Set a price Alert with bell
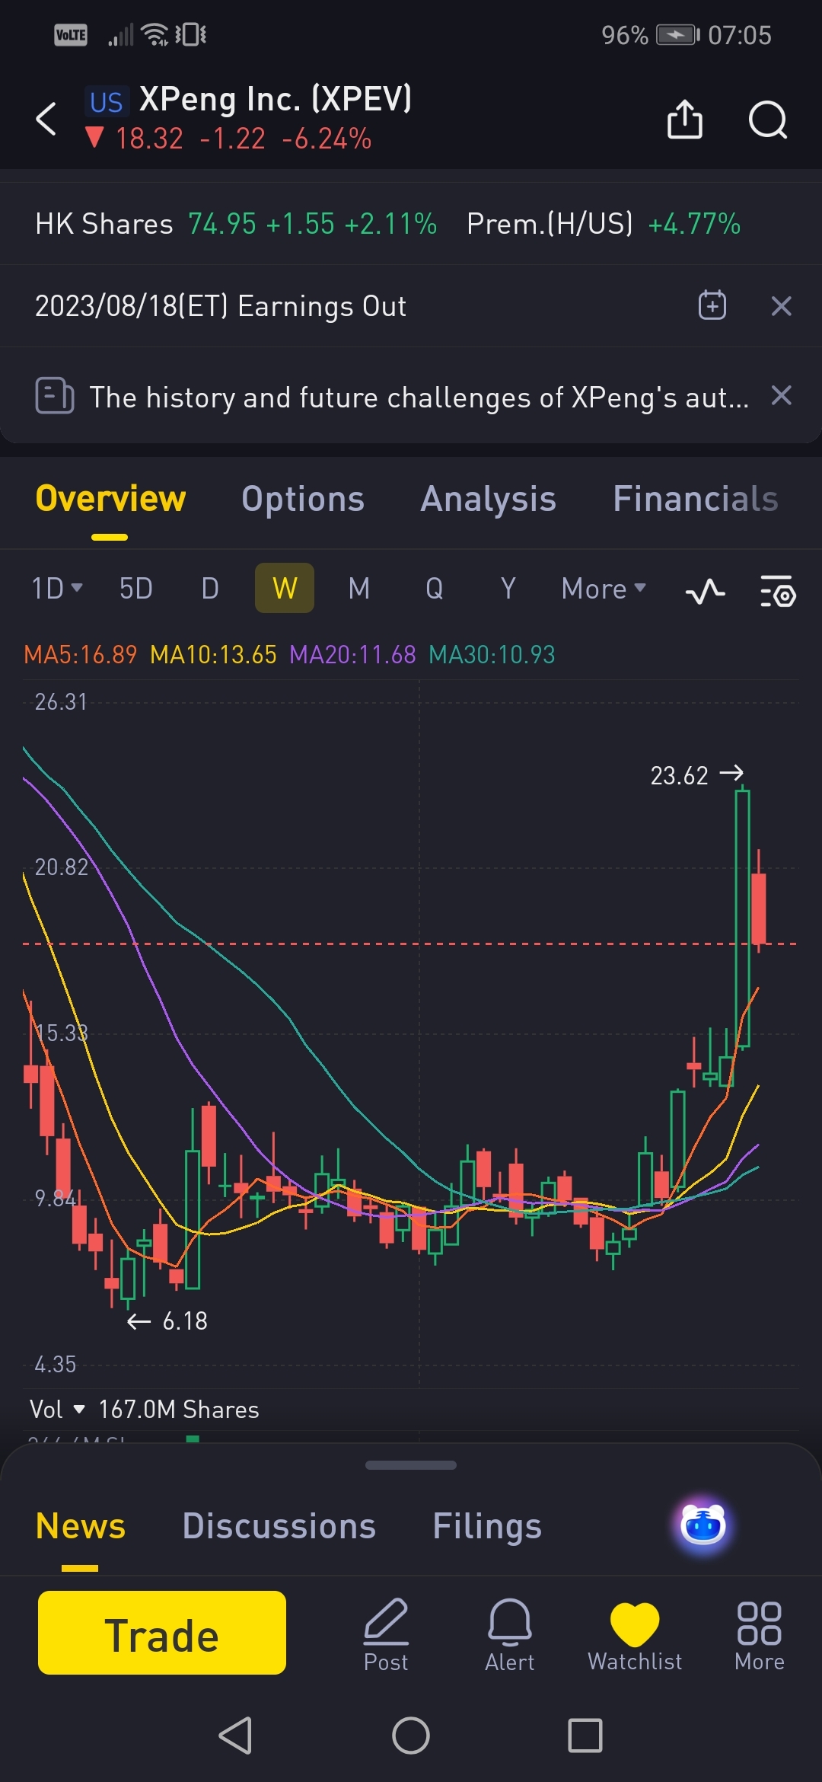822x1782 pixels. [x=509, y=1635]
